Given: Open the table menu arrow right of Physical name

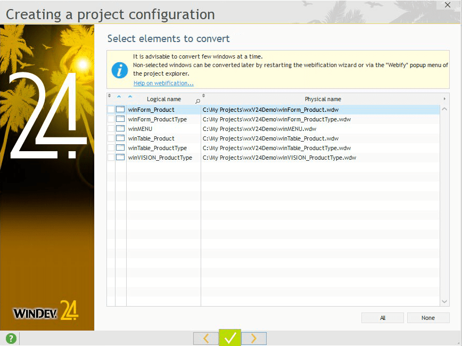Looking at the screenshot, I should point(444,99).
